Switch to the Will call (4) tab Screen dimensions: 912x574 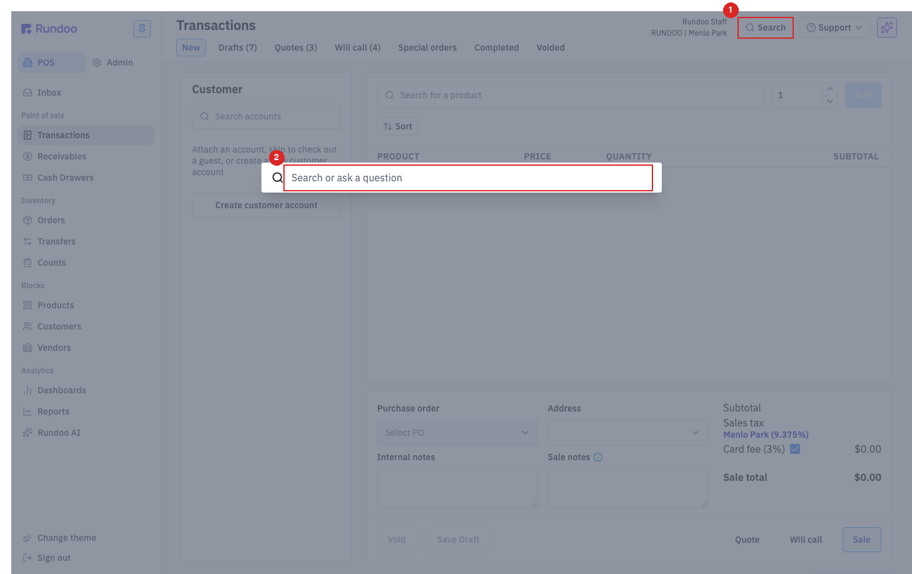tap(358, 48)
